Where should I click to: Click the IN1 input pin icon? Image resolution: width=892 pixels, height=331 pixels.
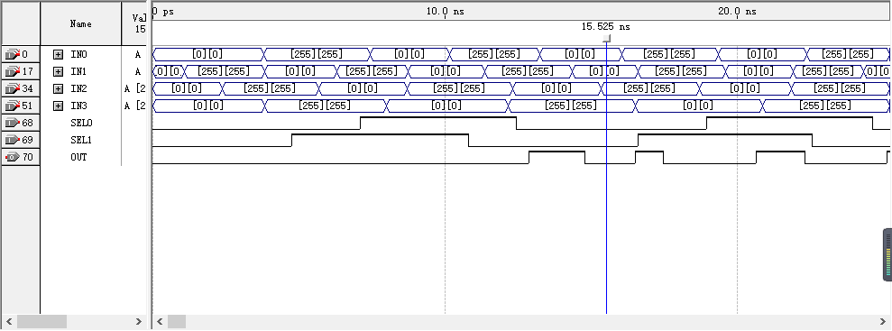tap(12, 71)
